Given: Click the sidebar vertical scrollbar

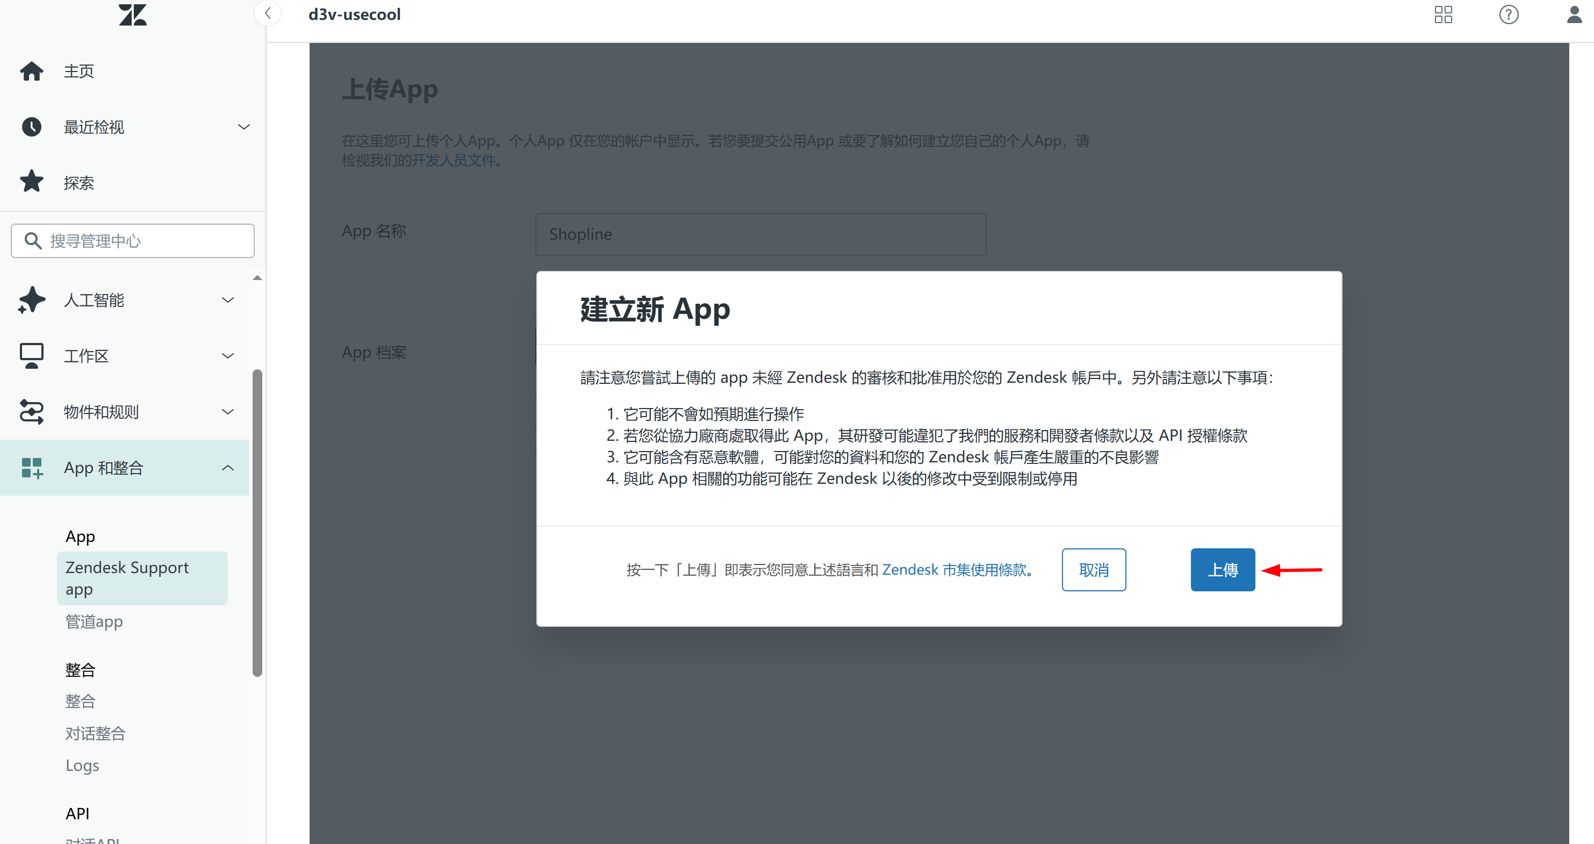Looking at the screenshot, I should tap(257, 523).
